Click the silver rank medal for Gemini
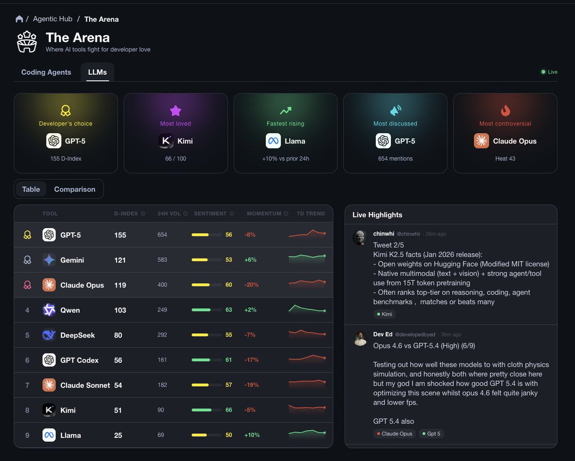The image size is (575, 461). tap(27, 260)
